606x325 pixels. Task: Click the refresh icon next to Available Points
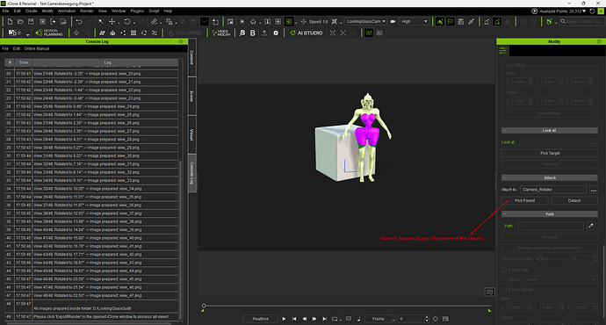(592, 11)
